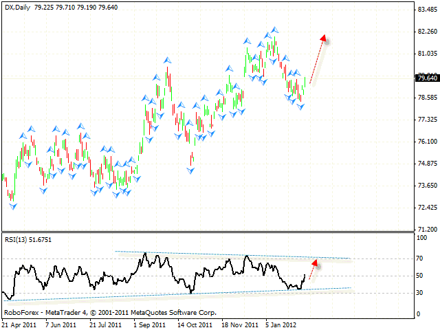
Task: Click the DX,Daily chart title
Action: pyautogui.click(x=16, y=5)
